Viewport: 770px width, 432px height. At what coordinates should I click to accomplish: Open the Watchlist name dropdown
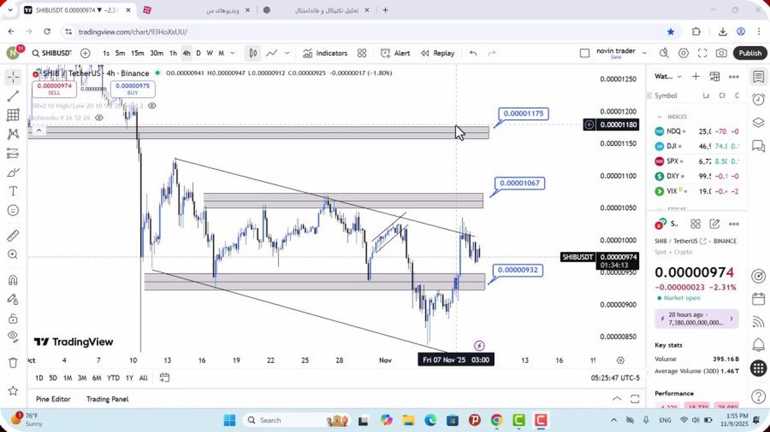click(x=668, y=76)
